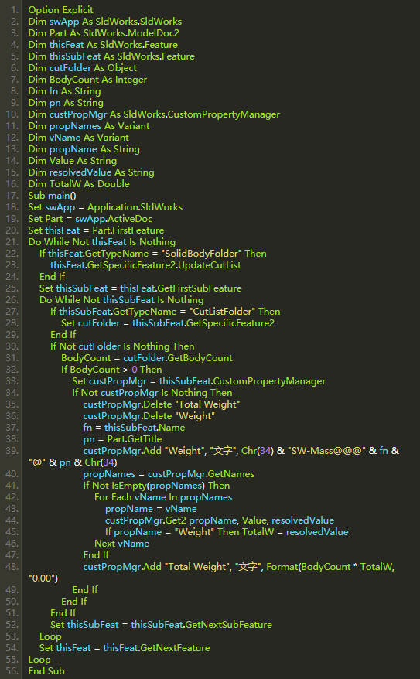
Task: Click the GetNextSubFeature statement
Action: coord(161,624)
